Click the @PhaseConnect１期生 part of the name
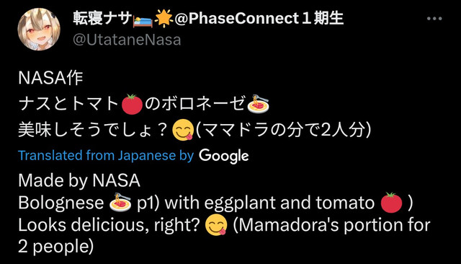 (259, 19)
